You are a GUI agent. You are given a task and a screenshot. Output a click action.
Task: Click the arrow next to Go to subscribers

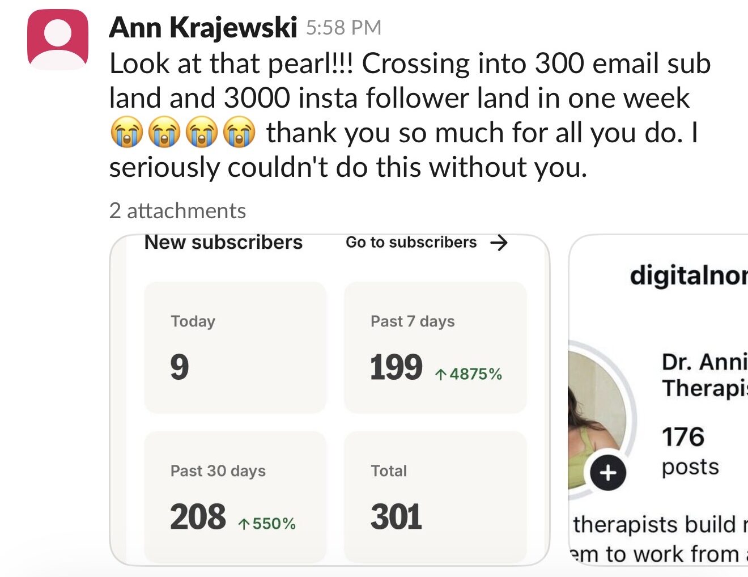tap(499, 243)
